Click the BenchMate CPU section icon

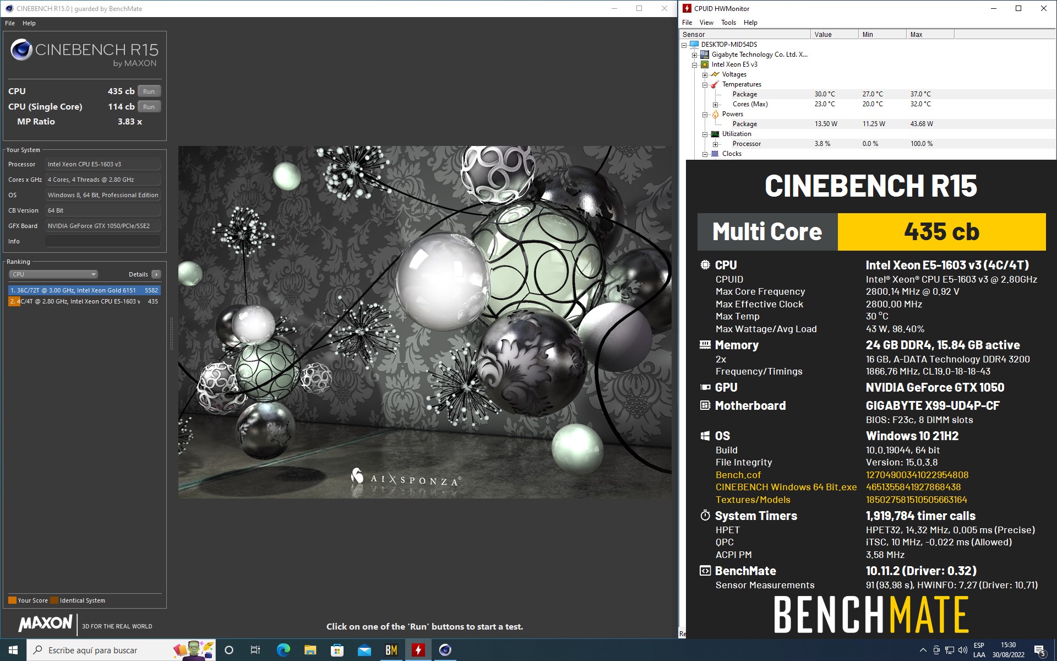coord(705,265)
